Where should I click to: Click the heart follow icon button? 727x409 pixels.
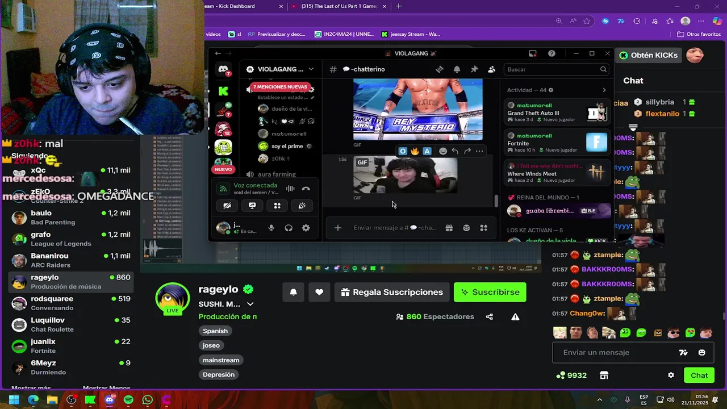[319, 292]
